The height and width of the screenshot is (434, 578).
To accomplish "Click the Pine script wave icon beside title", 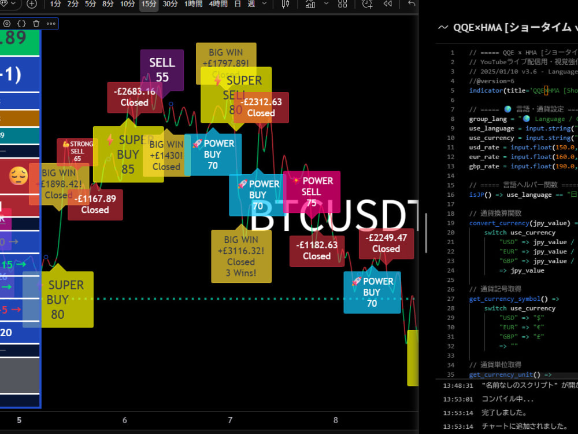I will 443,27.
